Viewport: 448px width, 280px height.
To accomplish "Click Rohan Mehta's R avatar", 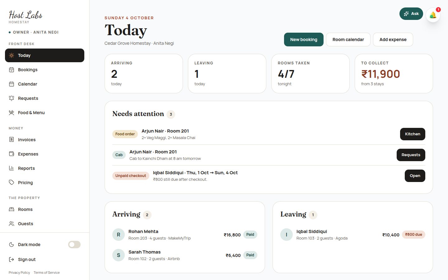I will point(119,235).
